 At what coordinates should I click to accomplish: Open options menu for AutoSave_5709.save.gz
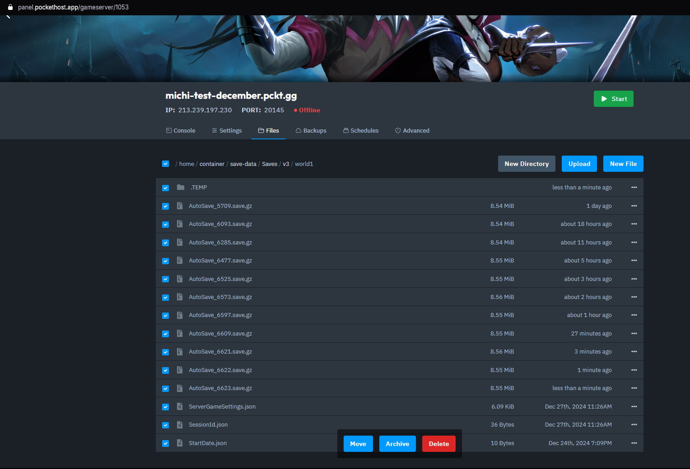pos(634,206)
